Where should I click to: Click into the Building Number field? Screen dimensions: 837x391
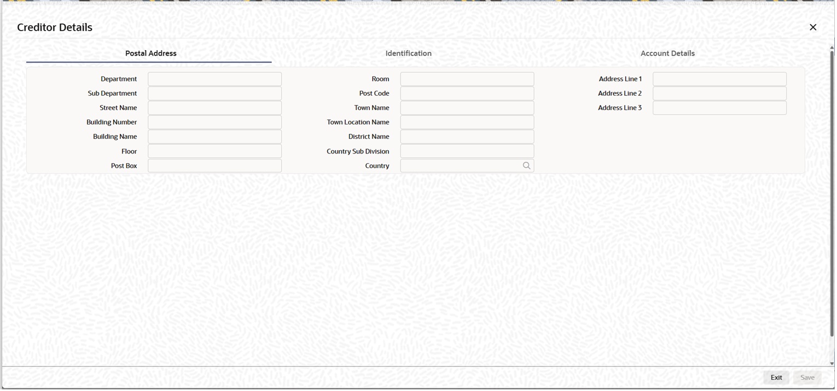[x=215, y=123]
